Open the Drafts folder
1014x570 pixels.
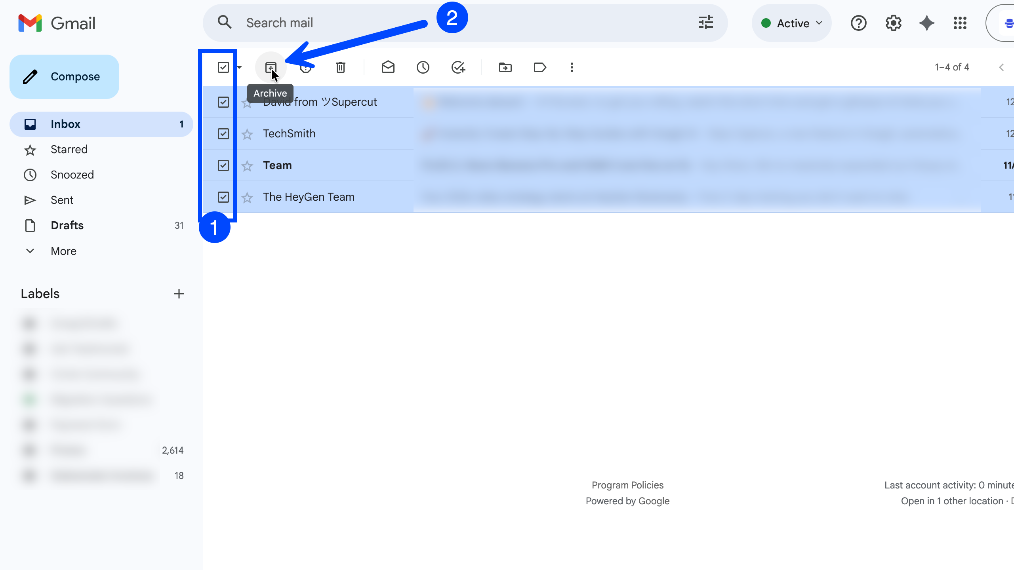pyautogui.click(x=67, y=226)
